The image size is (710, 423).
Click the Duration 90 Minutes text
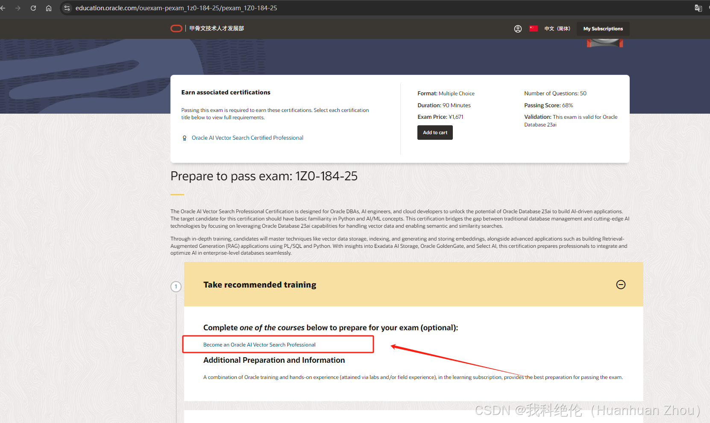pos(444,105)
